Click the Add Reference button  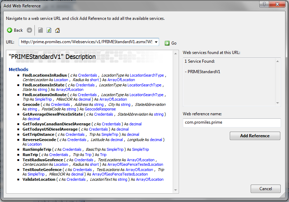click(255, 136)
